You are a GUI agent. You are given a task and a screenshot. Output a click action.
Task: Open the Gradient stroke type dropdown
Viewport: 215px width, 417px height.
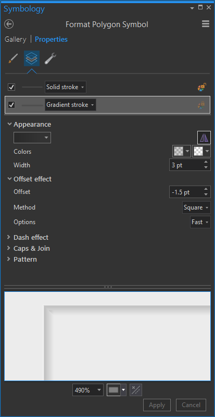pos(70,105)
